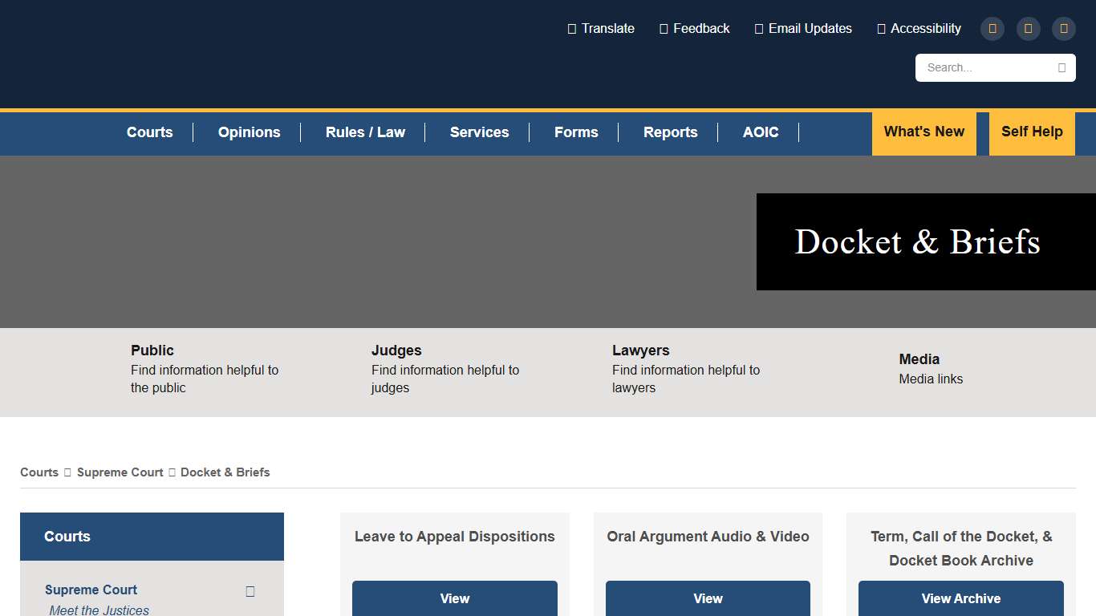The image size is (1096, 616).
Task: Select the Rules / Law menu item
Action: click(365, 132)
